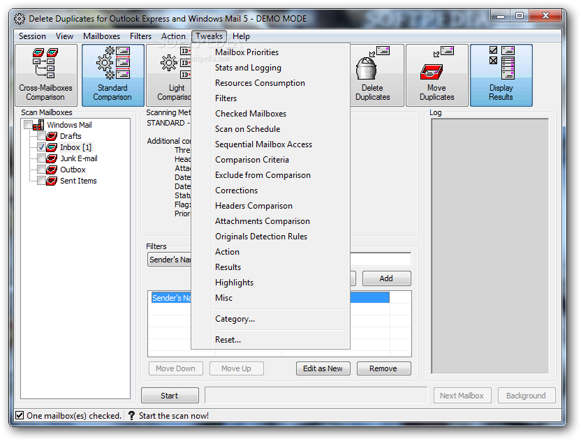Click the scan progress bar field
Viewport: 581px width, 441px height.
[x=316, y=396]
